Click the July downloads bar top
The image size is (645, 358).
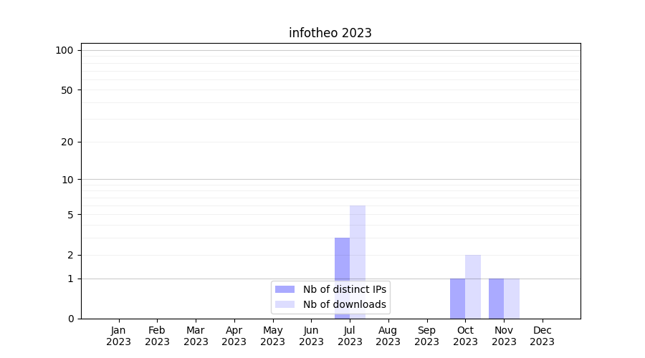pos(358,209)
